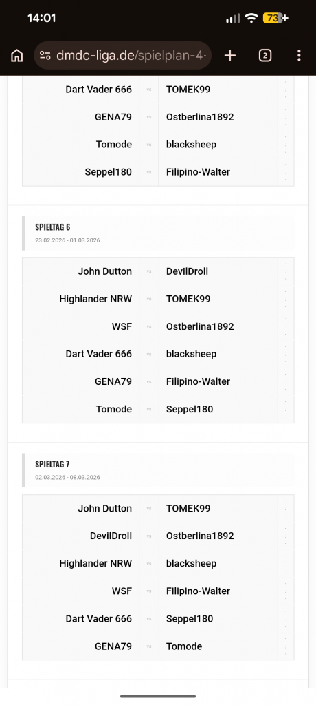Image resolution: width=316 pixels, height=705 pixels.
Task: Open GENA79 vs Tomode match row
Action: click(158, 646)
